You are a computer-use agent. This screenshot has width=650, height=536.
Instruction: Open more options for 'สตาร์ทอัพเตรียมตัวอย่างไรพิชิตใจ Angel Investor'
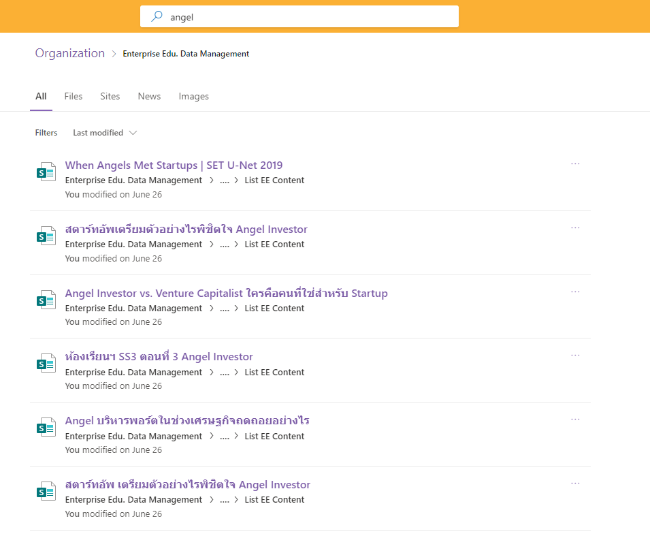(575, 227)
